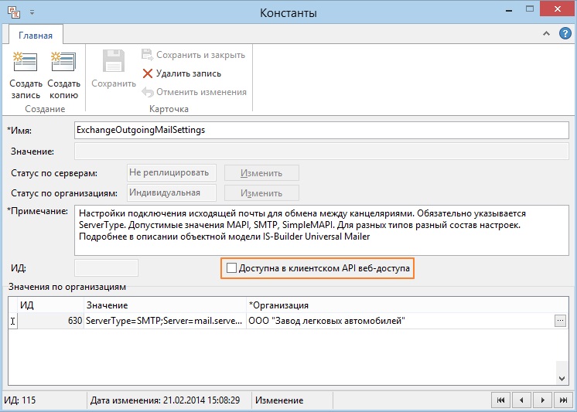Click the Создать копию icon

63,61
